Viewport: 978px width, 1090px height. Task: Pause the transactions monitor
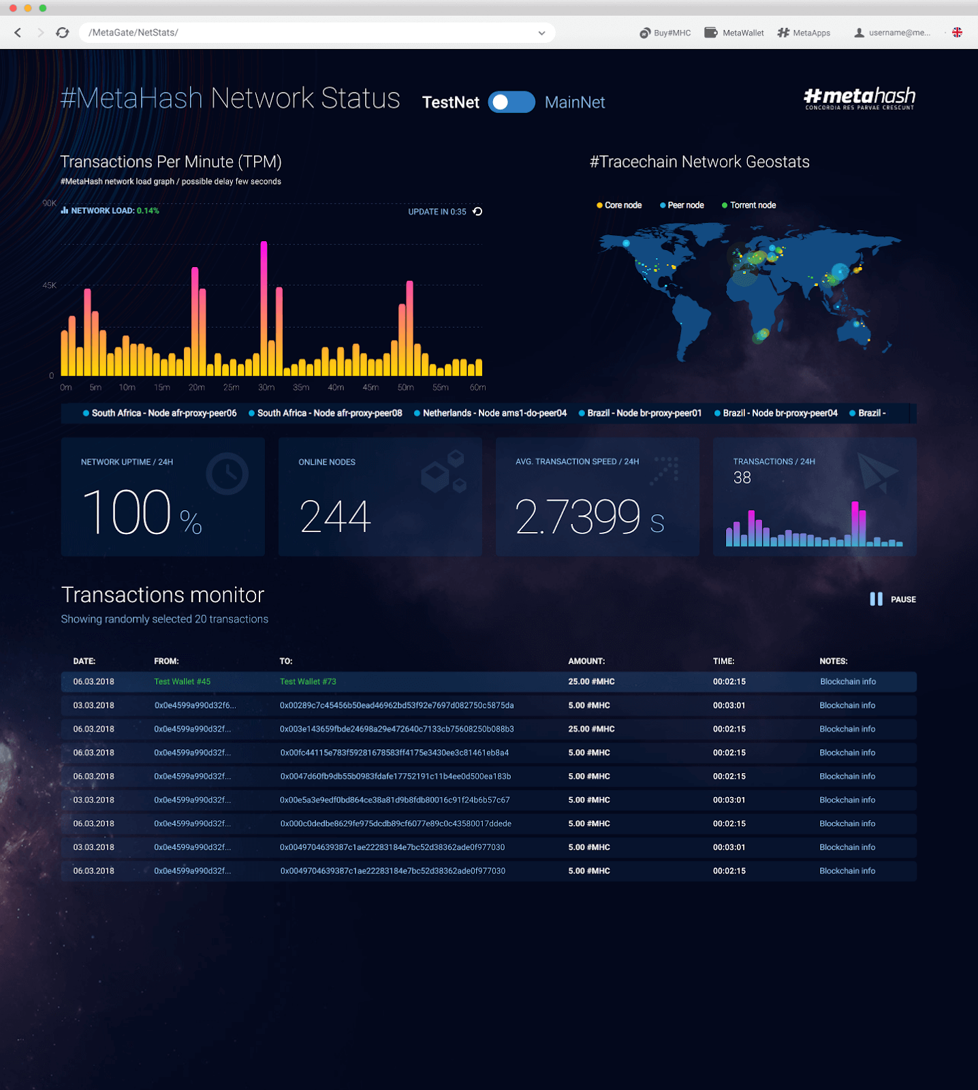pos(892,599)
